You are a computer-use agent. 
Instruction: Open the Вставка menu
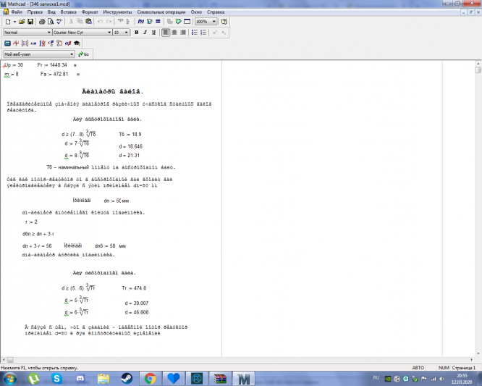pyautogui.click(x=68, y=12)
